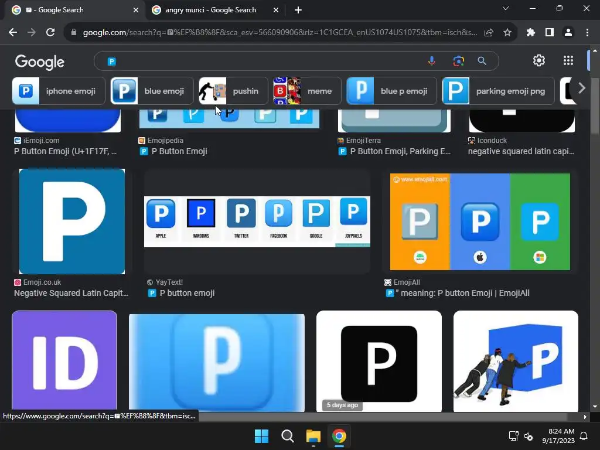
Task: Open the tab search dropdown chevron
Action: pyautogui.click(x=506, y=8)
